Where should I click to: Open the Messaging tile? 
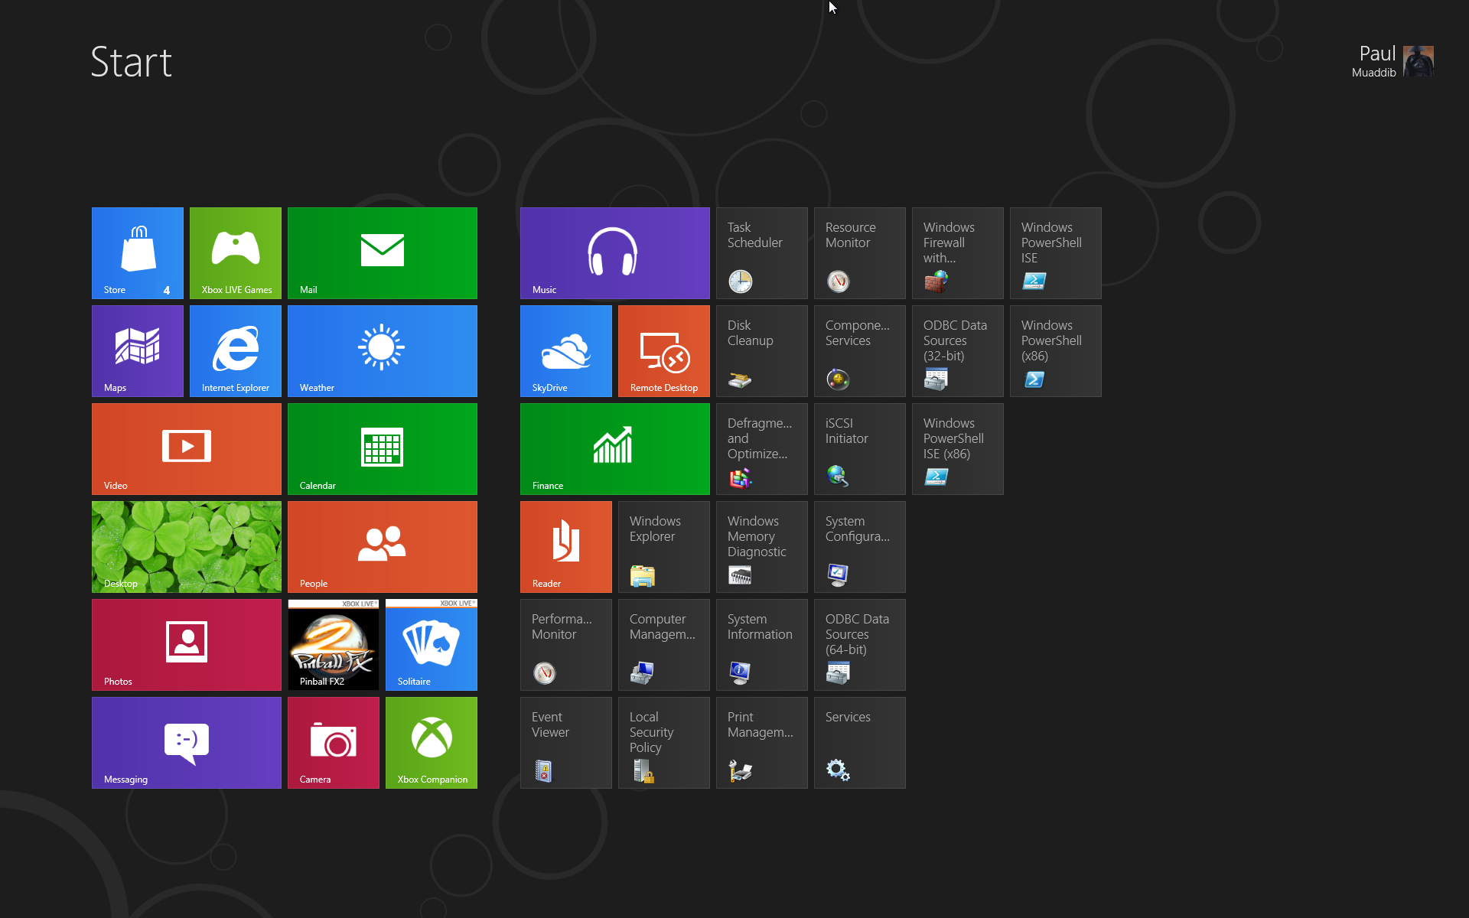coord(187,743)
